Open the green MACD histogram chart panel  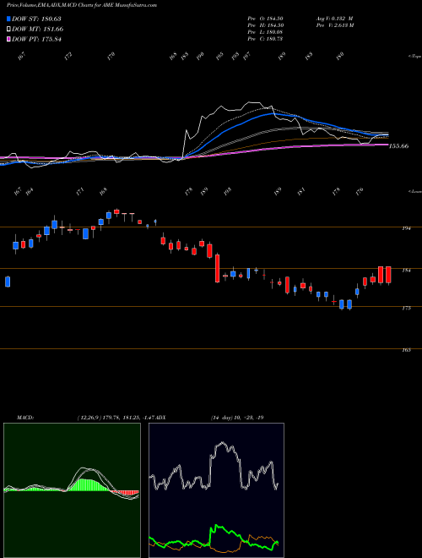(72, 490)
